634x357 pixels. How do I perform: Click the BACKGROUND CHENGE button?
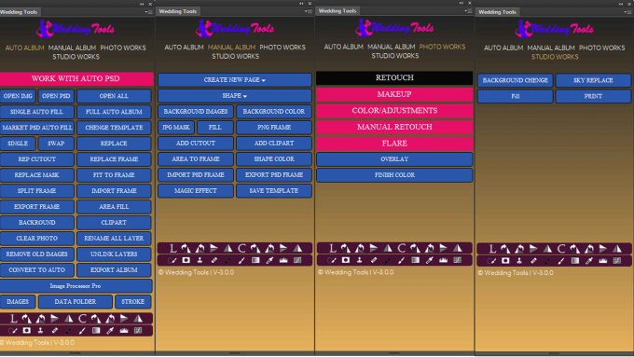515,80
